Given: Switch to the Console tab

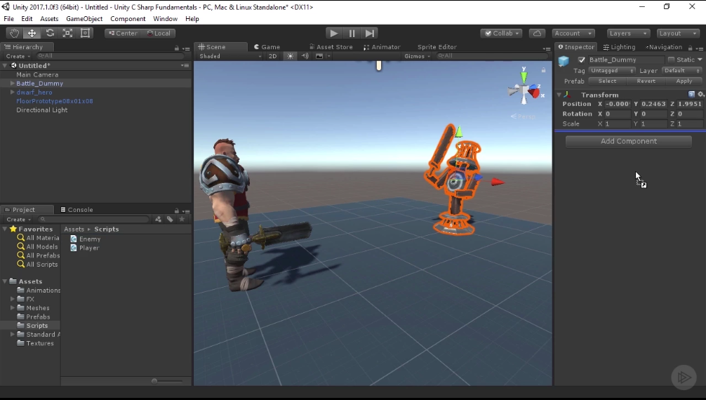Looking at the screenshot, I should click(x=76, y=210).
